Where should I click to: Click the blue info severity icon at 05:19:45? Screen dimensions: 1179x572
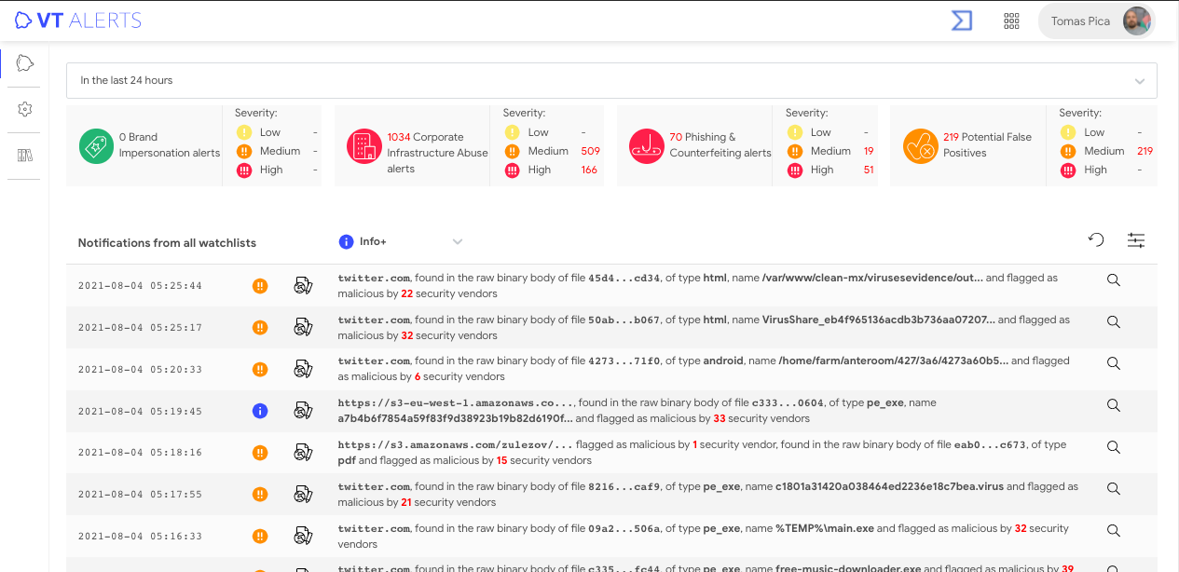[260, 411]
